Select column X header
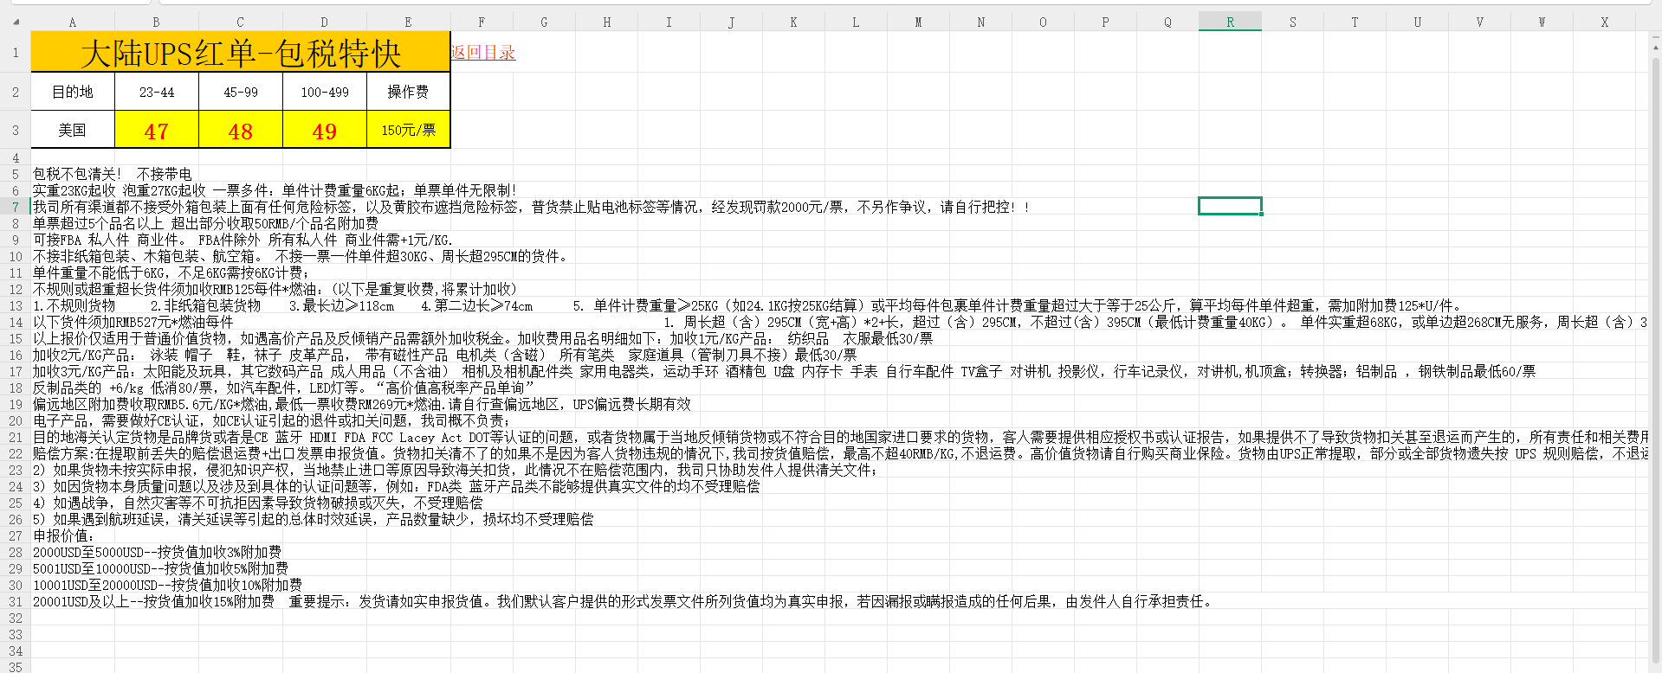 tap(1604, 22)
